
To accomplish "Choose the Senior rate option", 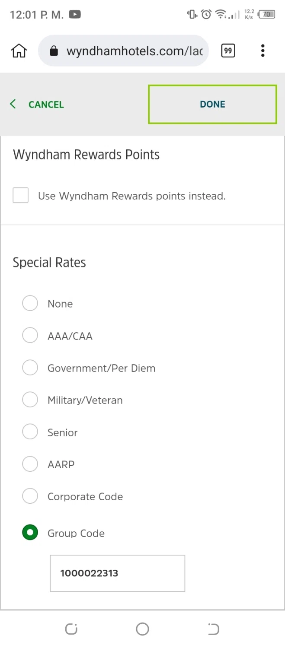I will [30, 432].
